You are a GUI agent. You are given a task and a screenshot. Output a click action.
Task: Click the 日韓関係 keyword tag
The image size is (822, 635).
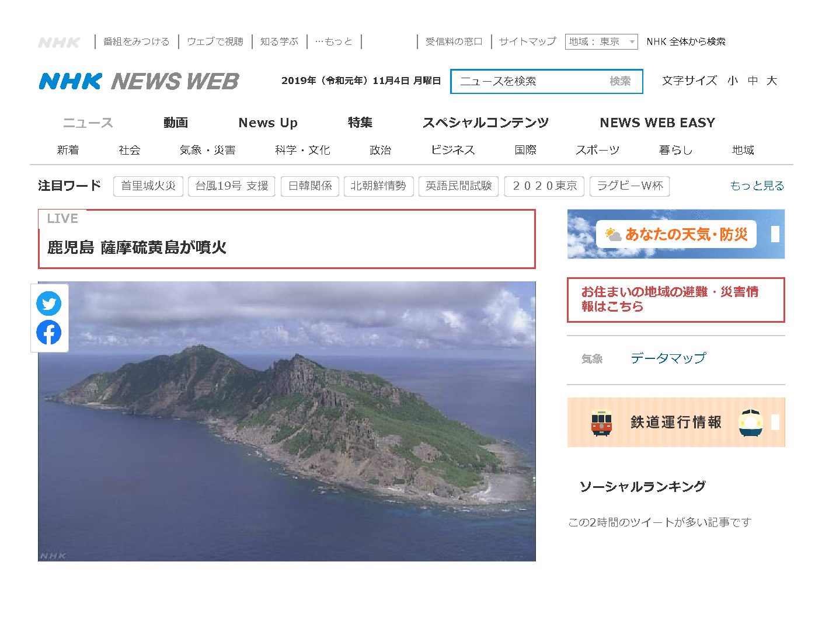point(310,186)
